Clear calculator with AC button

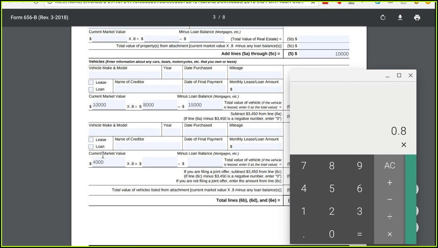coord(390,166)
